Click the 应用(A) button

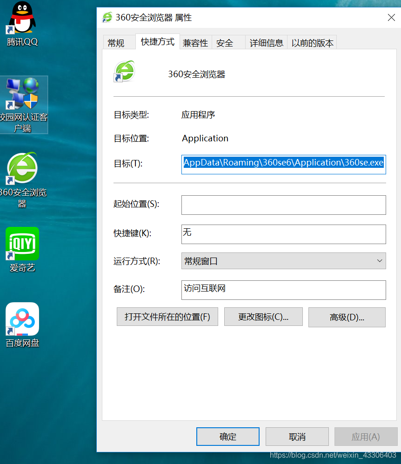tap(366, 436)
